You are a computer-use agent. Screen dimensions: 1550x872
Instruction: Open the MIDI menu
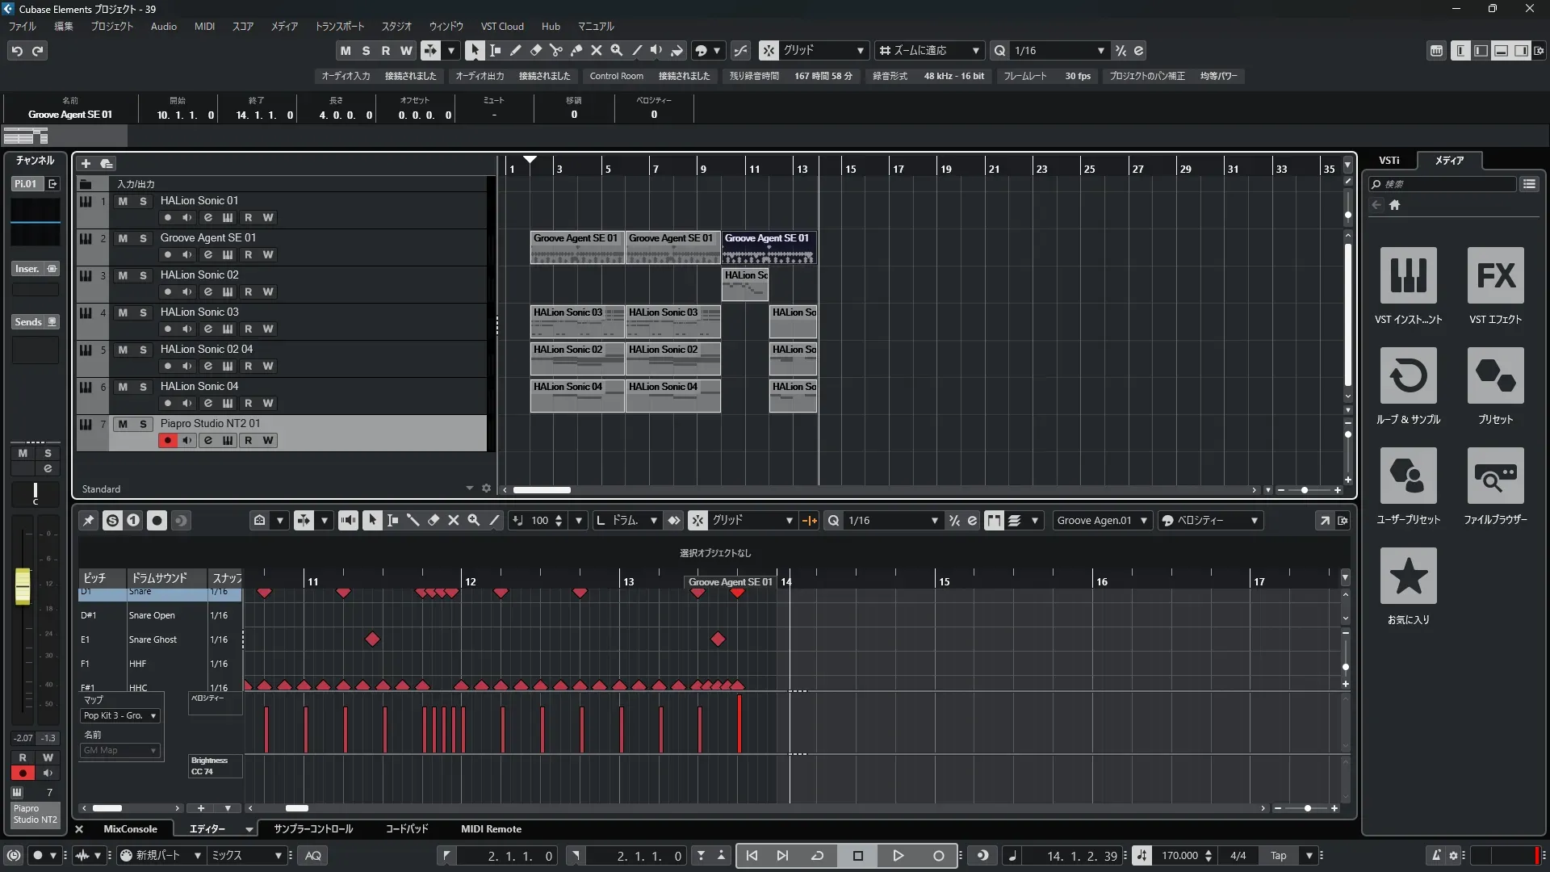204,27
